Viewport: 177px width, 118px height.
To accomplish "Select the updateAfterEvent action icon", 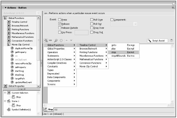I will coord(12,82).
